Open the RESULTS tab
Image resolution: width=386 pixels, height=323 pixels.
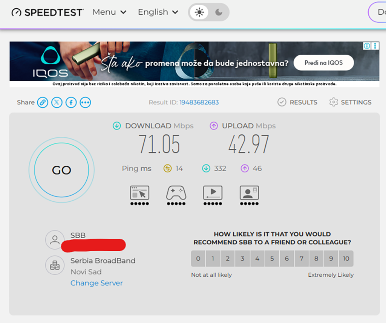click(297, 102)
